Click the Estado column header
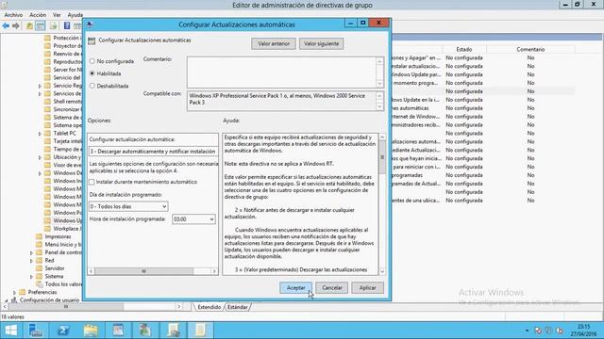This screenshot has width=604, height=339. click(464, 49)
